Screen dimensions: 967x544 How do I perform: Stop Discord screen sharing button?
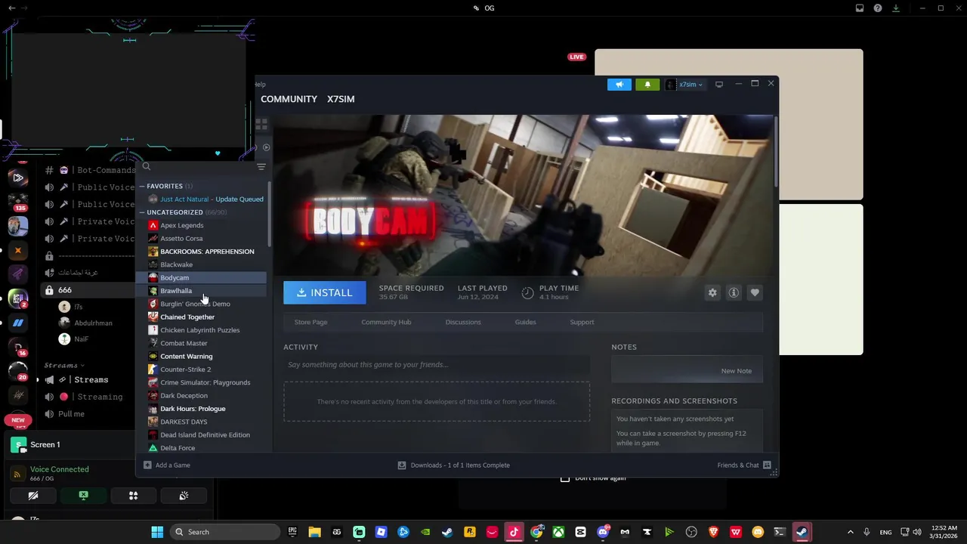[83, 496]
